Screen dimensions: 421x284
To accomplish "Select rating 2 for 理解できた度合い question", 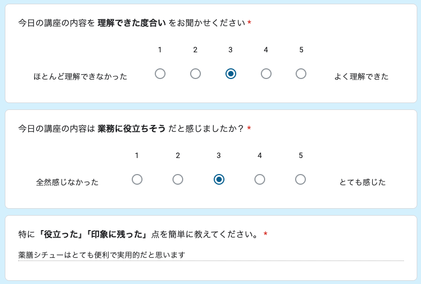I will click(x=196, y=74).
